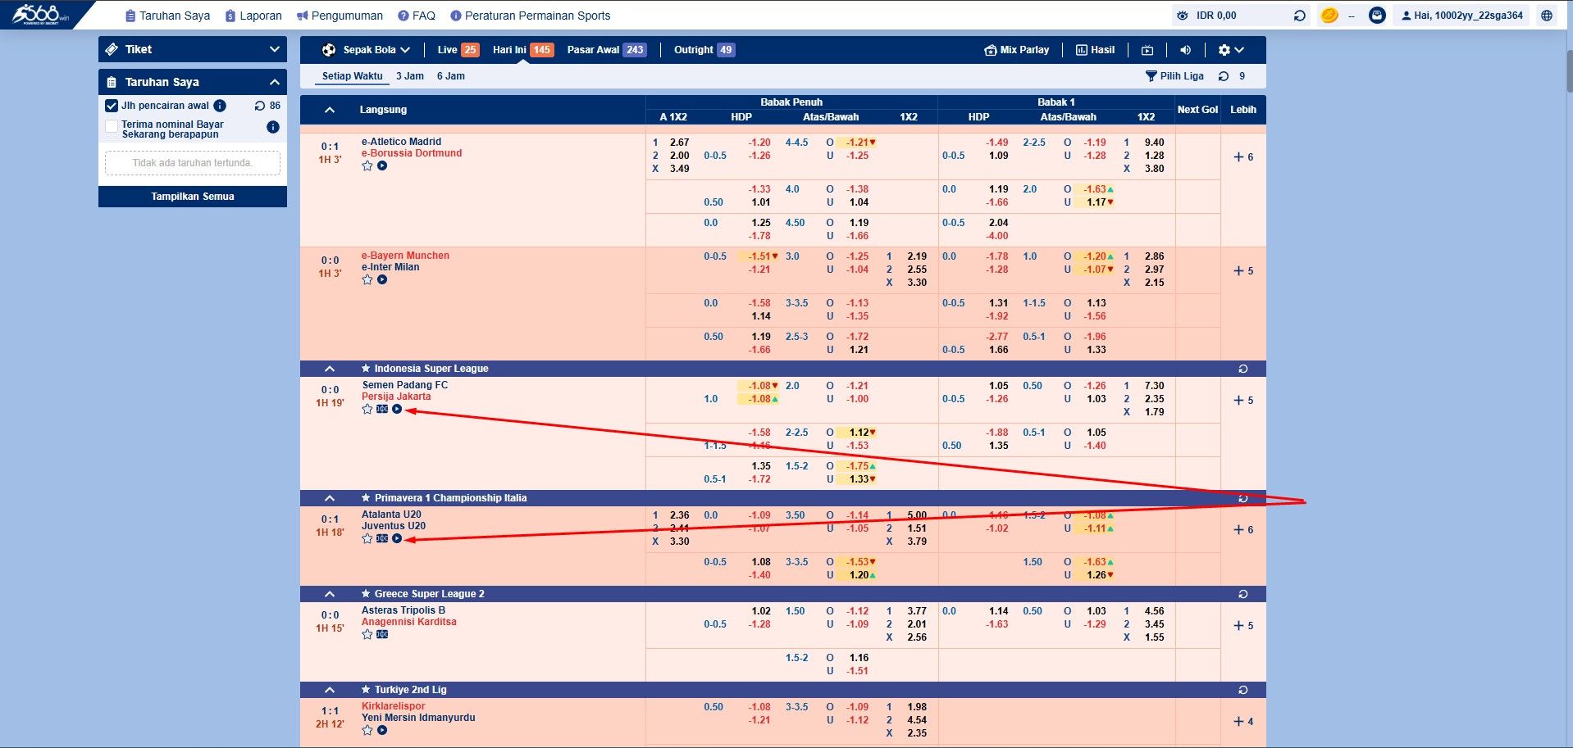Collapse the Taruhan Saya sidebar panel
The width and height of the screenshot is (1573, 748).
(193, 82)
